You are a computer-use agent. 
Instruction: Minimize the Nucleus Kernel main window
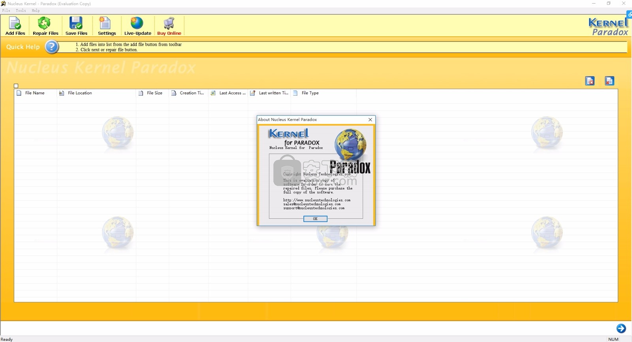pyautogui.click(x=594, y=4)
